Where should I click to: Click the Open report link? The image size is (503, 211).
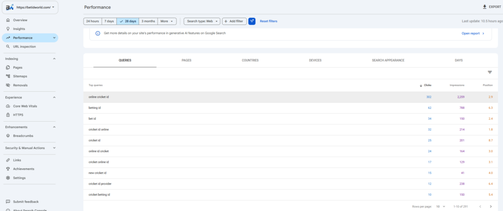(x=473, y=33)
